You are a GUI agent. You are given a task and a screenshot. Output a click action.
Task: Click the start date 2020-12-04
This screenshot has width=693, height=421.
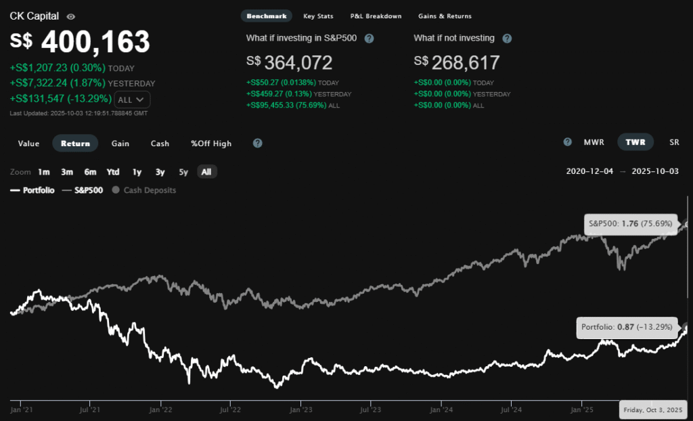point(589,171)
